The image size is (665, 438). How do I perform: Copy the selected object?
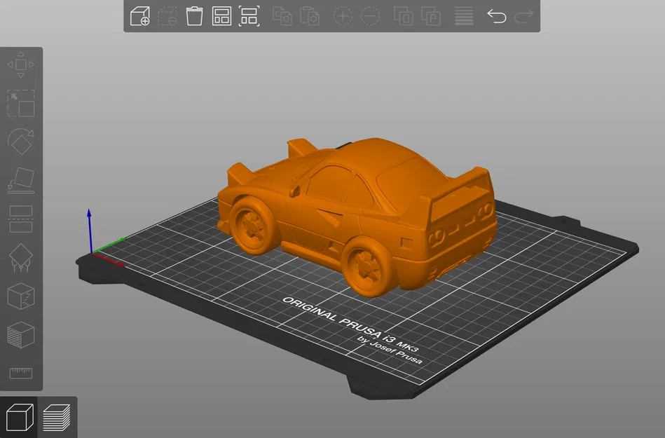(282, 16)
